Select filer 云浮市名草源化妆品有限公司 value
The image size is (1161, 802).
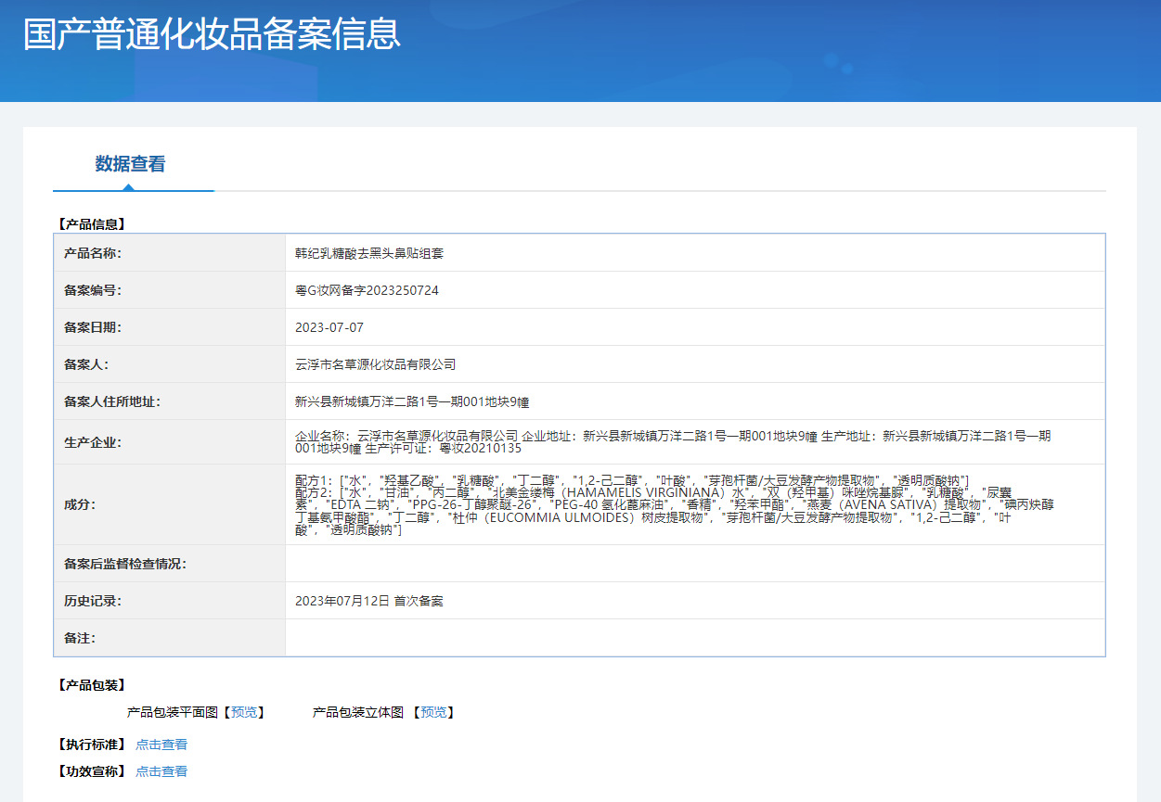(375, 364)
